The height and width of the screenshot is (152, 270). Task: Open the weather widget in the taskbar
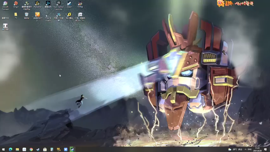pos(235,149)
